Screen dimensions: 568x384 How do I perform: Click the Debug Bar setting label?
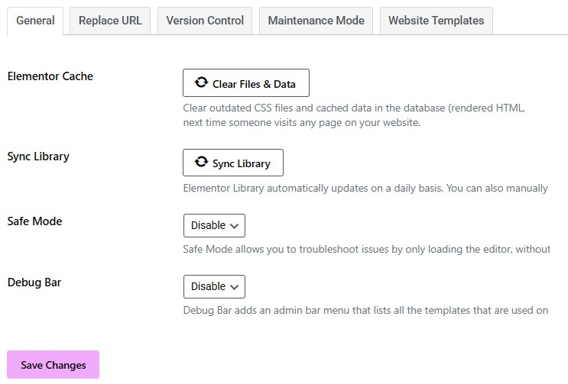click(x=34, y=282)
